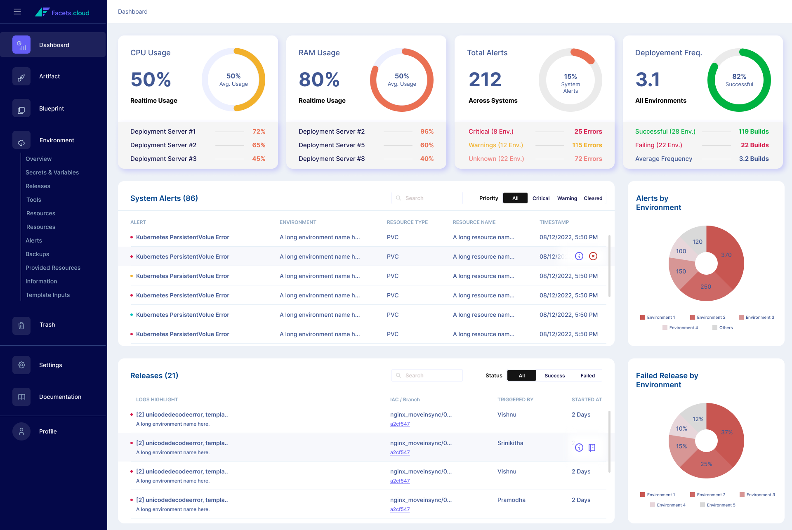
Task: Click the info icon in Srinikitha release row
Action: [x=579, y=448]
